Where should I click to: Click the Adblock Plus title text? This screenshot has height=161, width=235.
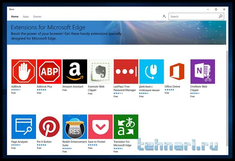(45, 87)
